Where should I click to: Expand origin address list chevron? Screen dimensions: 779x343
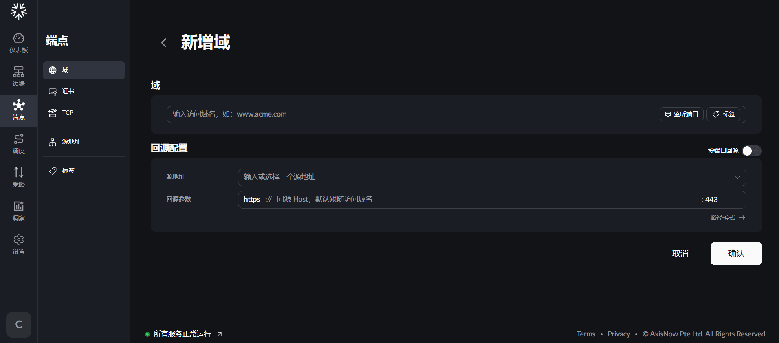pos(737,177)
